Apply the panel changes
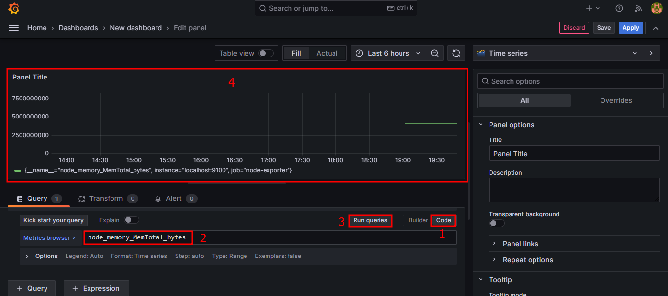Image resolution: width=668 pixels, height=296 pixels. tap(630, 28)
